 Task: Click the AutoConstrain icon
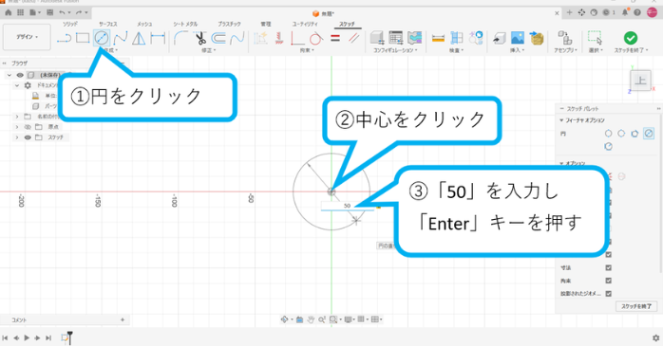[x=260, y=39]
